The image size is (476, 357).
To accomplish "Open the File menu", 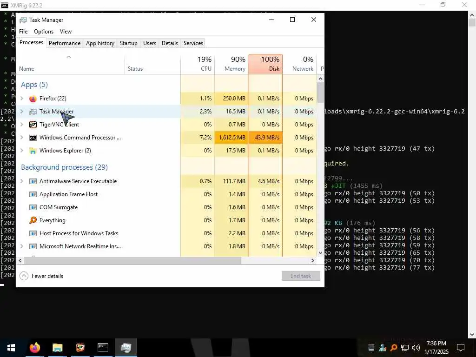I will tap(23, 32).
